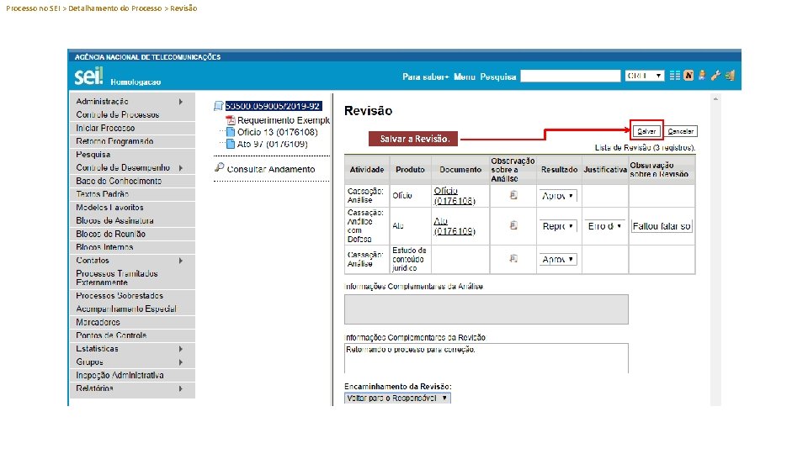This screenshot has width=808, height=454.
Task: Select Requerimento Exemplo in process tree
Action: coord(284,120)
